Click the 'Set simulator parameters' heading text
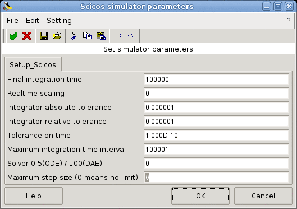 tap(148, 49)
